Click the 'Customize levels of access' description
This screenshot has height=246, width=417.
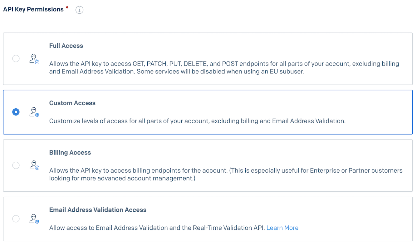pyautogui.click(x=197, y=121)
